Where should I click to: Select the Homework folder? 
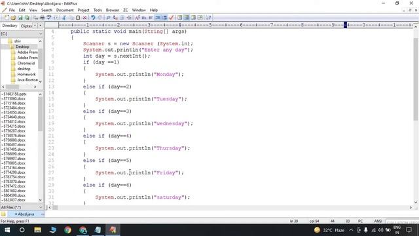click(26, 74)
